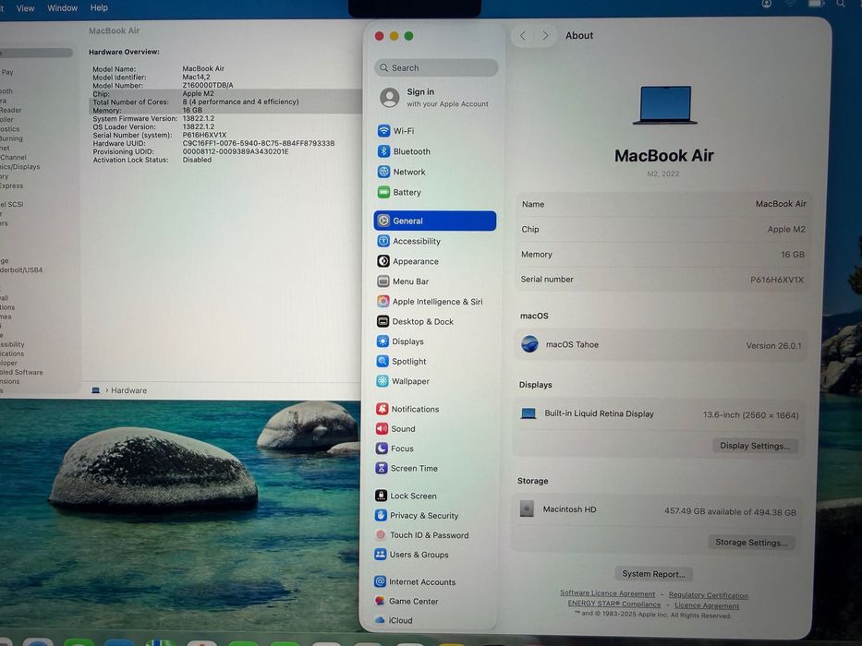Select Apple Pay in System Information sidebar
This screenshot has height=646, width=862.
[7, 72]
